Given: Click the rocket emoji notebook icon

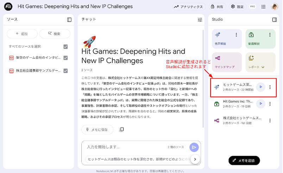Looking at the screenshot, I should click(89, 42).
